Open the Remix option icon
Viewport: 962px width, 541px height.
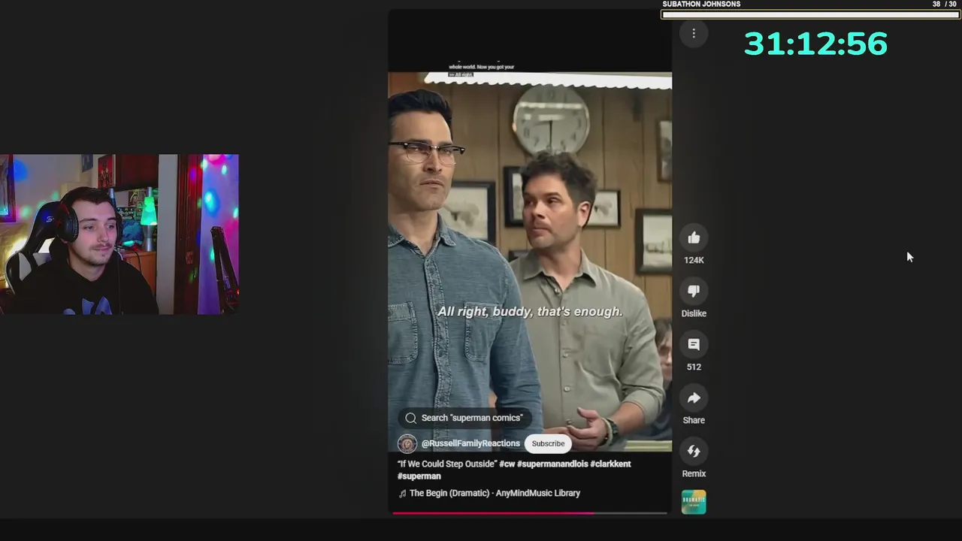(x=694, y=451)
